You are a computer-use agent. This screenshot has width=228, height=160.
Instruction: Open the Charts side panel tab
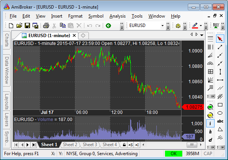(x=7, y=40)
